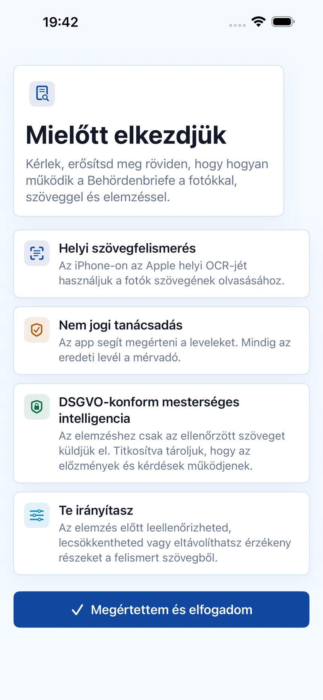The image size is (323, 700).
Task: Tap the Titkosítva tároljuk description text
Action: [172, 451]
